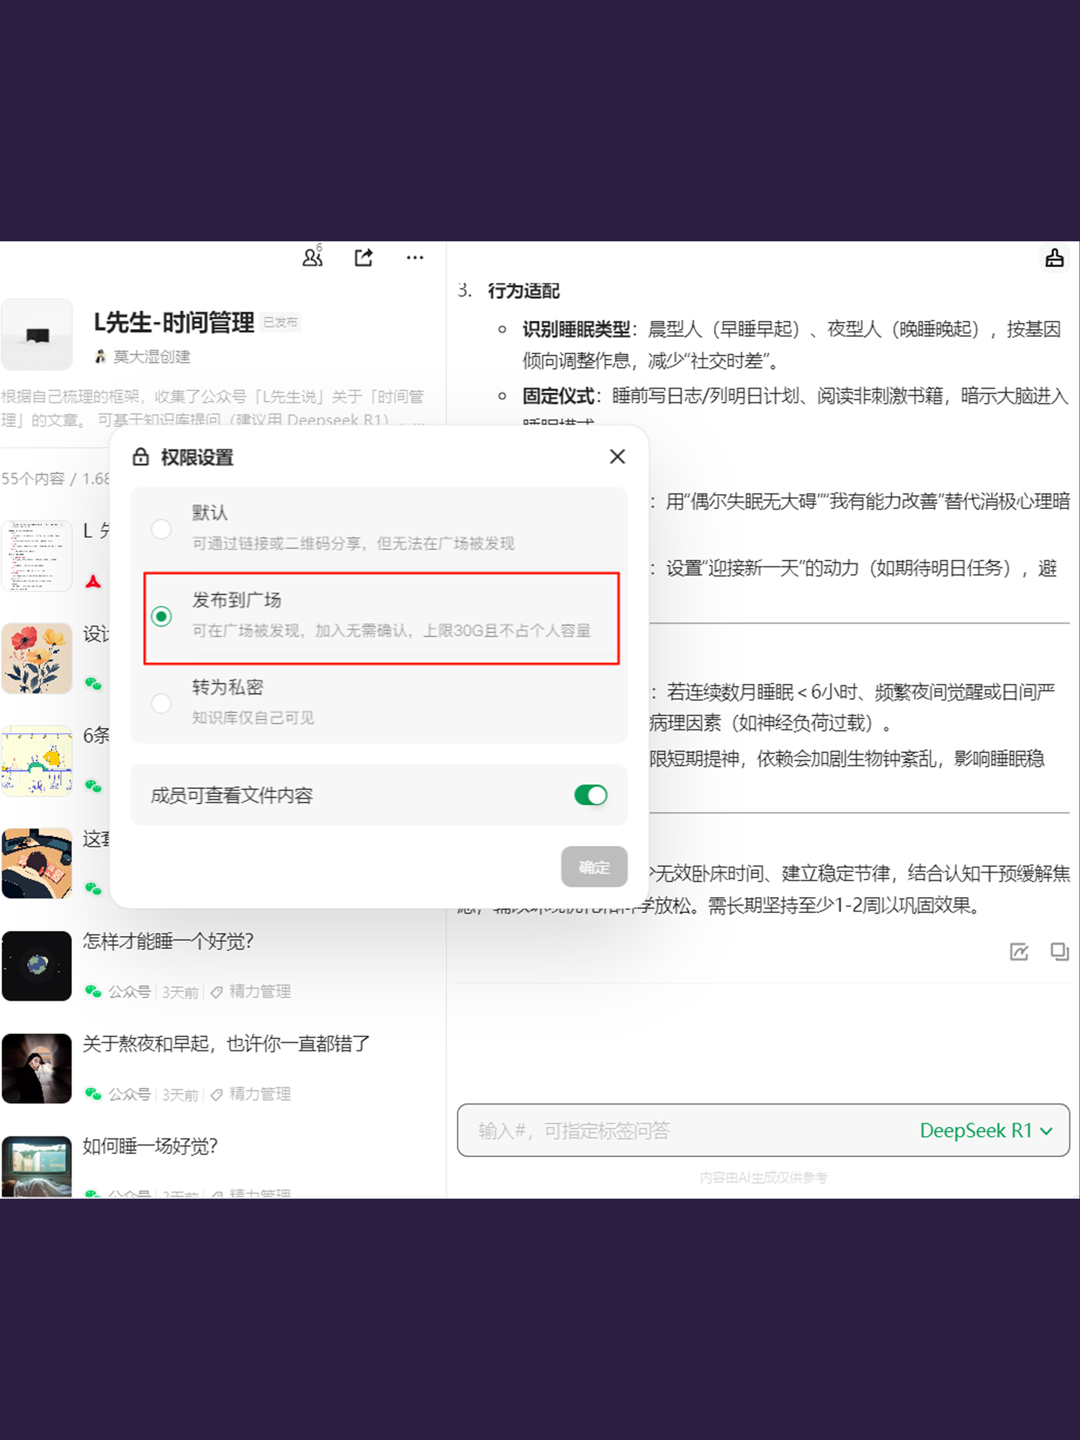The width and height of the screenshot is (1080, 1440).
Task: Click the save-to-note icon below the answer
Action: (1019, 952)
